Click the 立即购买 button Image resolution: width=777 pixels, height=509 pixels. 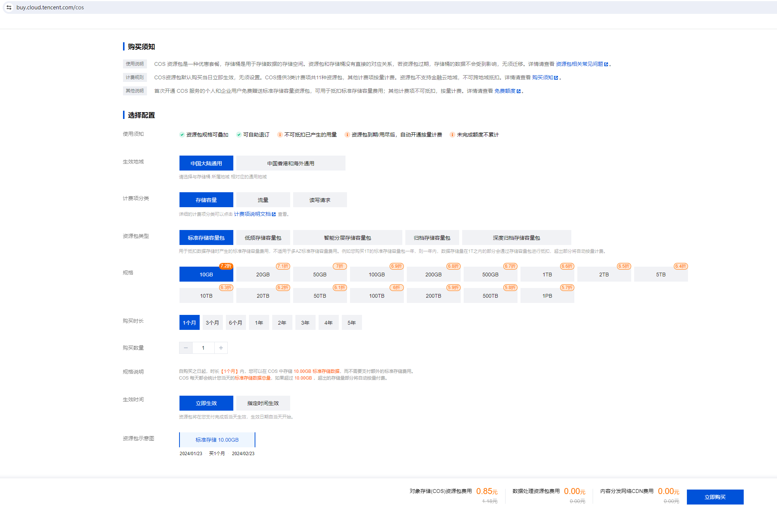pos(715,497)
